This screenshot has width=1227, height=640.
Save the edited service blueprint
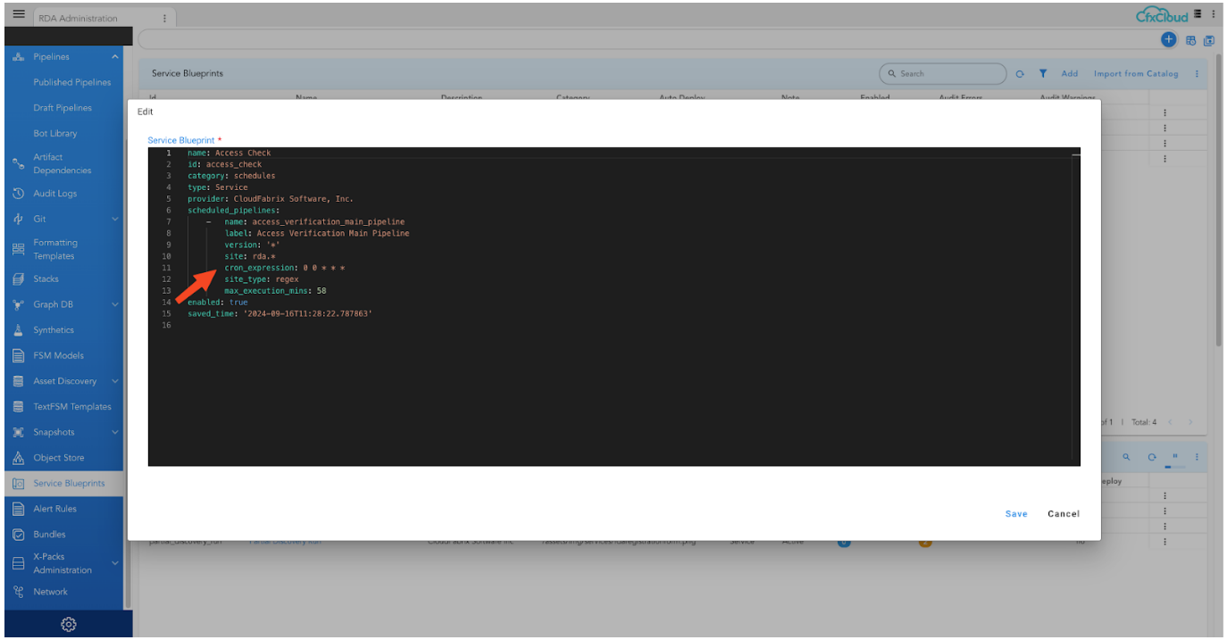point(1016,514)
